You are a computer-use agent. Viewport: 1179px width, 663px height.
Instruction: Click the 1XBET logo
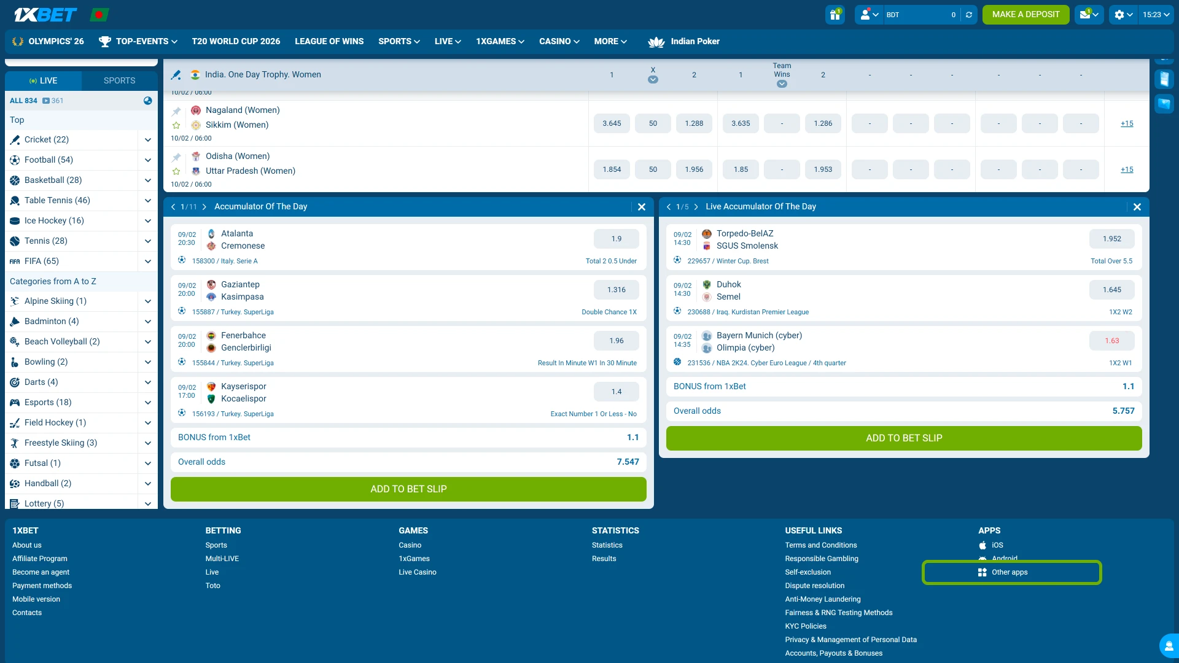point(45,15)
